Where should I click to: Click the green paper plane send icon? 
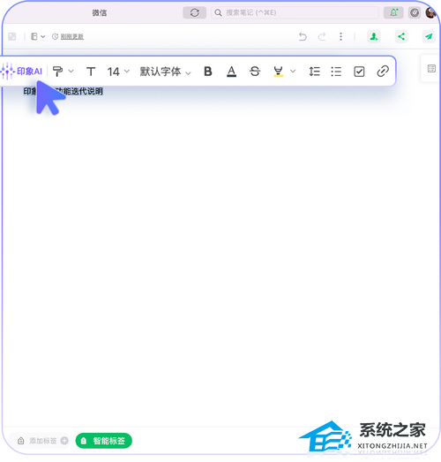point(429,36)
